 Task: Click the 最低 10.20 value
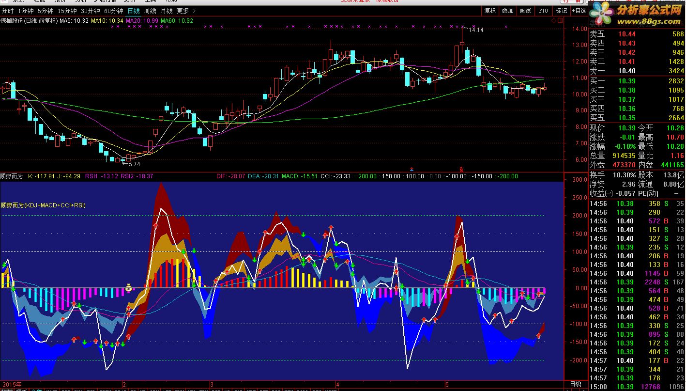point(674,146)
